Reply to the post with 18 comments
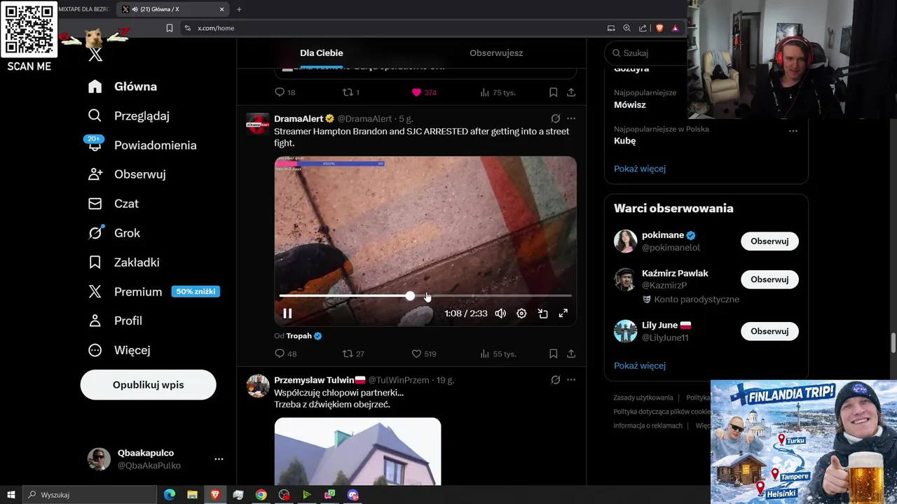The image size is (897, 504). 285,92
